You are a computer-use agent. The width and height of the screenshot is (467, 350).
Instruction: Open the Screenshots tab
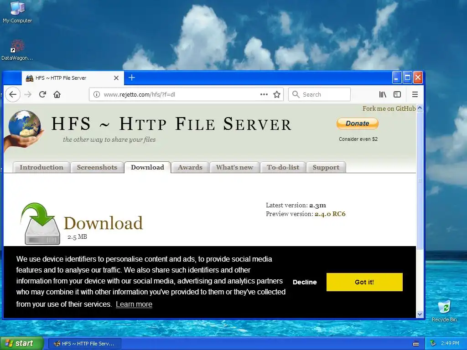click(97, 167)
